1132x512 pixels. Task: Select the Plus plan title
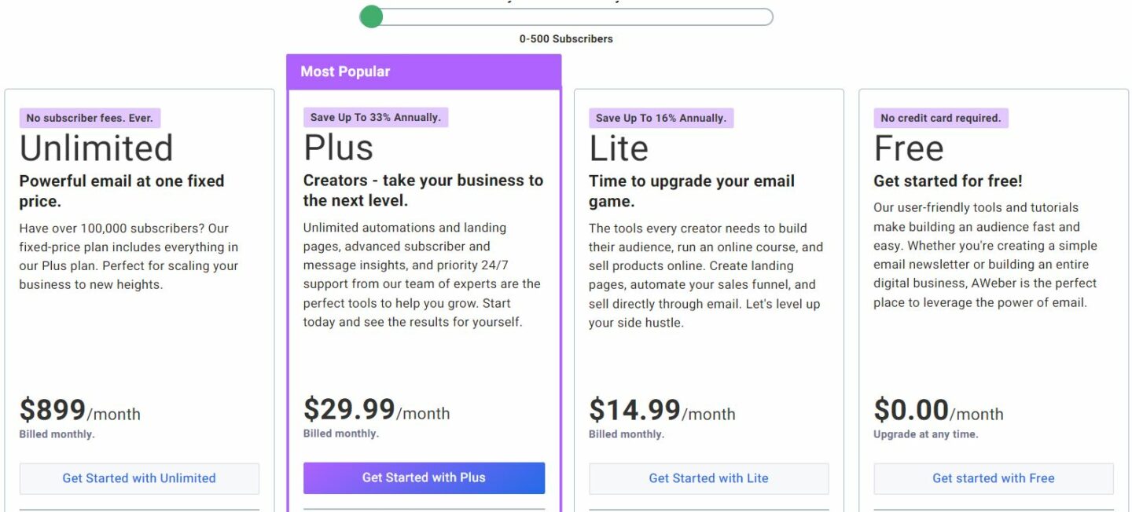click(338, 148)
